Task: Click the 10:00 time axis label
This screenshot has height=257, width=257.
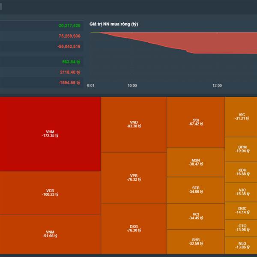Action: 132,86
